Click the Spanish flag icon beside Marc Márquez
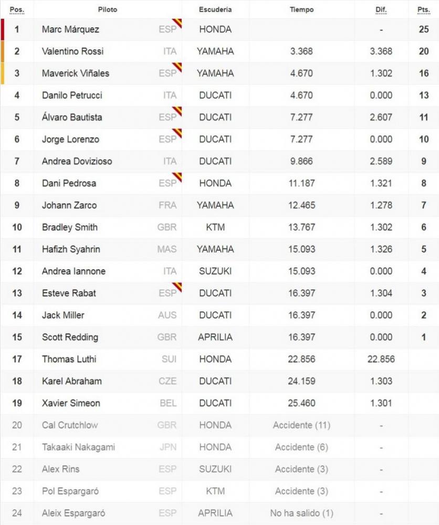 (177, 24)
